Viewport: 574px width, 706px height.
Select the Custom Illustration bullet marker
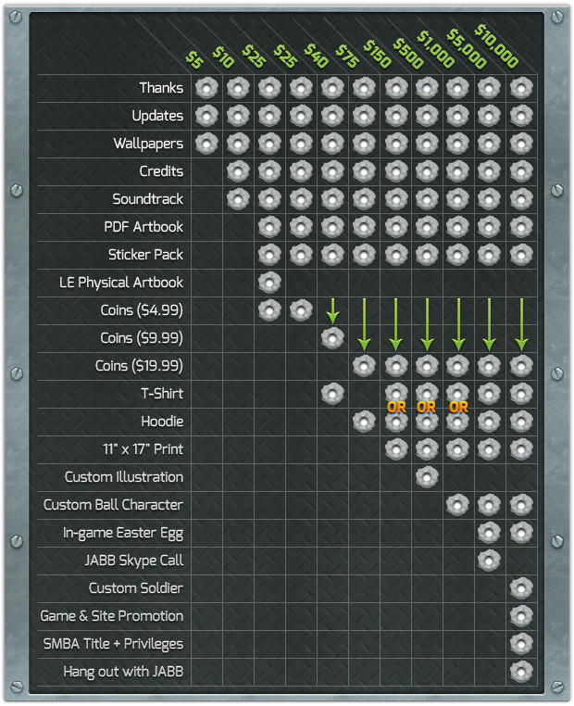[427, 477]
